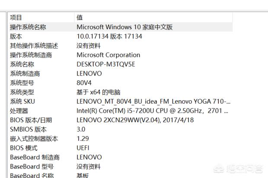
Task: Click the 80V4 system model value
Action: coord(84,83)
